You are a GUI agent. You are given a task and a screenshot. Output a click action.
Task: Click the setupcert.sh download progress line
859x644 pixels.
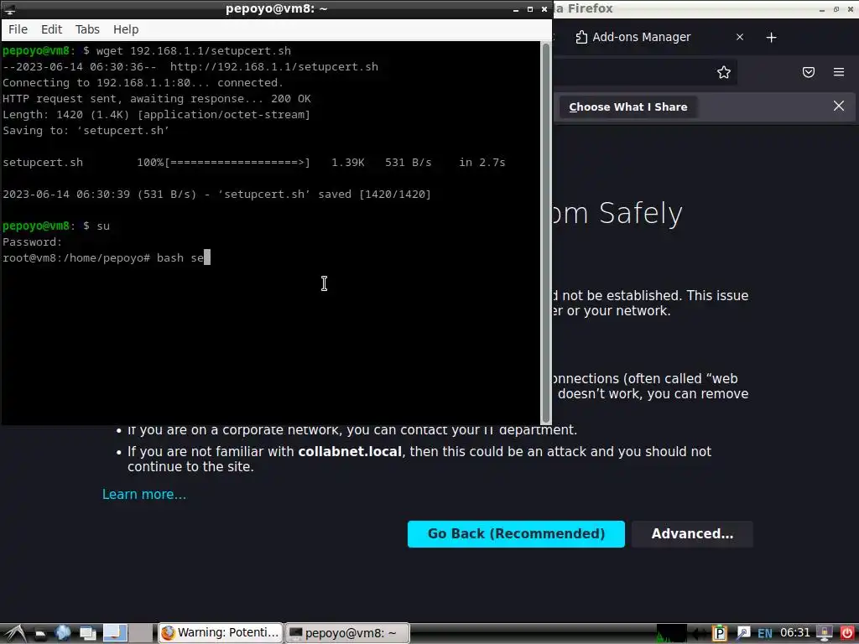click(253, 163)
